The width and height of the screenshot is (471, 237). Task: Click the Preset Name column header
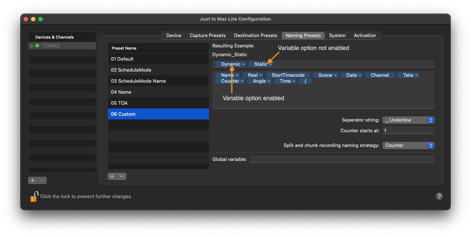coord(158,48)
